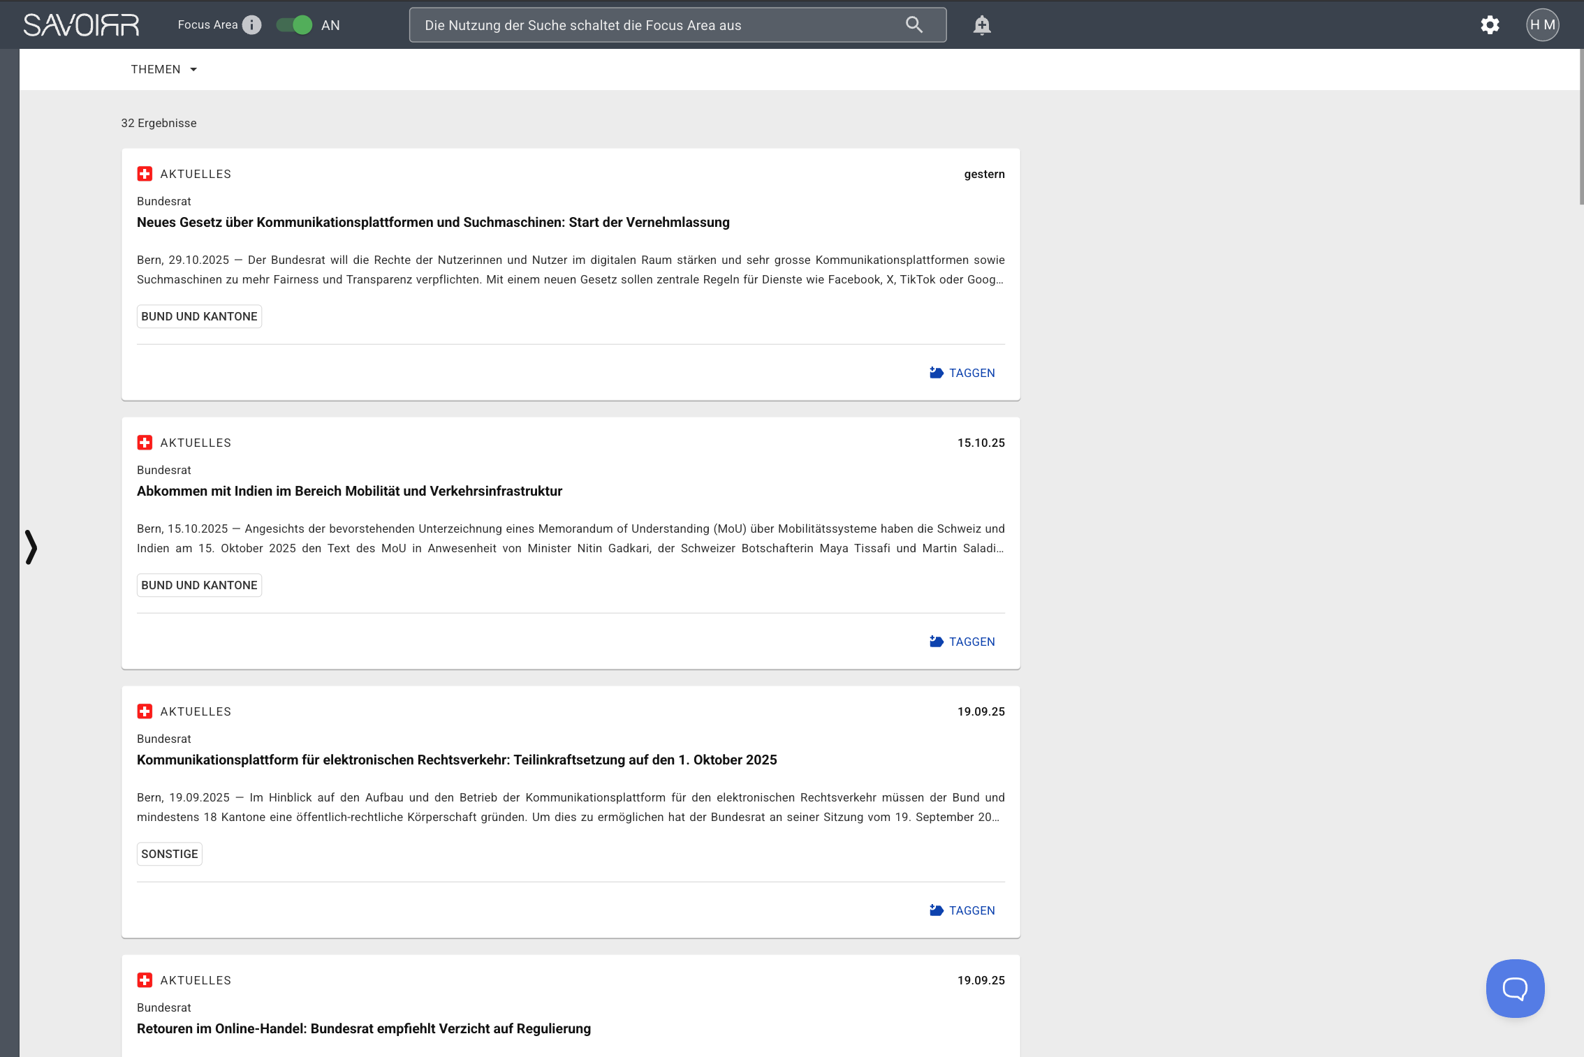Screen dimensions: 1584x1057
Task: Click the SONSTIGE tag chip
Action: pyautogui.click(x=170, y=854)
